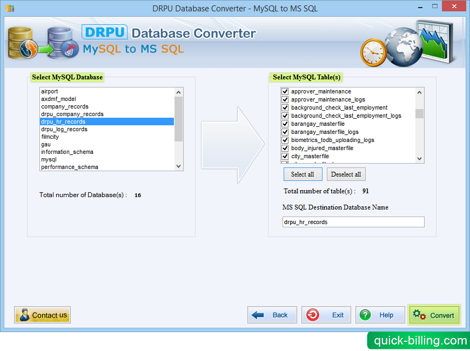Image resolution: width=470 pixels, height=351 pixels.
Task: Click the Help question mark icon
Action: (x=365, y=315)
